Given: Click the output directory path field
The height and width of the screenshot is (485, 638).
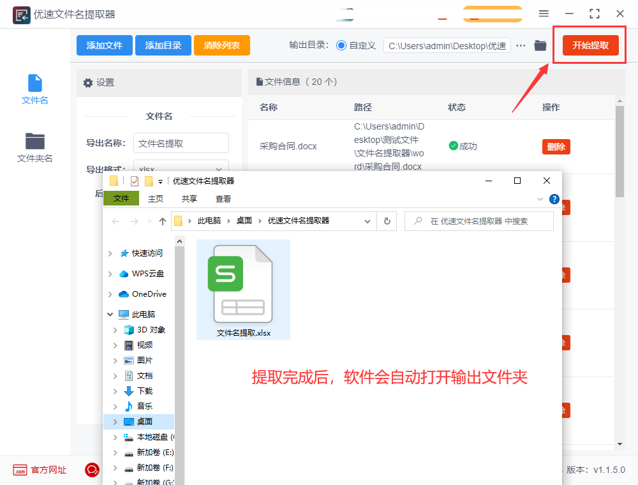Looking at the screenshot, I should pyautogui.click(x=447, y=45).
